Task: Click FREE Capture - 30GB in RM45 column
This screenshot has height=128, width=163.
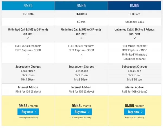Action: [x=81, y=50]
